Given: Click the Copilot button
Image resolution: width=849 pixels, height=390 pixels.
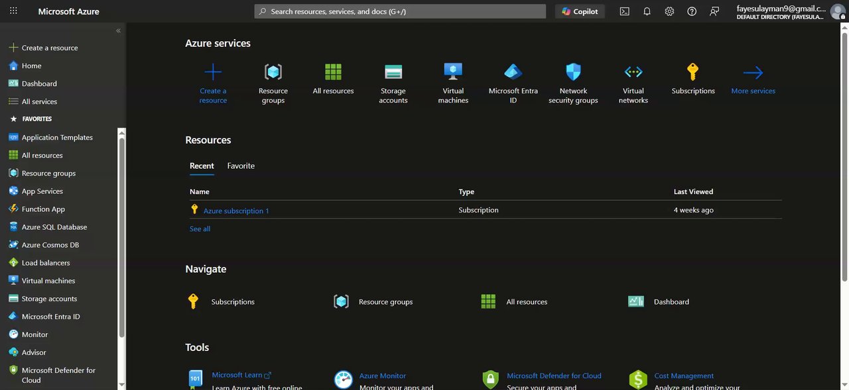Looking at the screenshot, I should tap(580, 11).
